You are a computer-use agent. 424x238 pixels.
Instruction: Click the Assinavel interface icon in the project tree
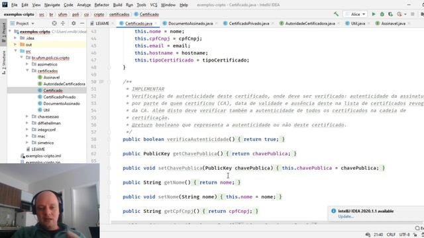pos(40,77)
